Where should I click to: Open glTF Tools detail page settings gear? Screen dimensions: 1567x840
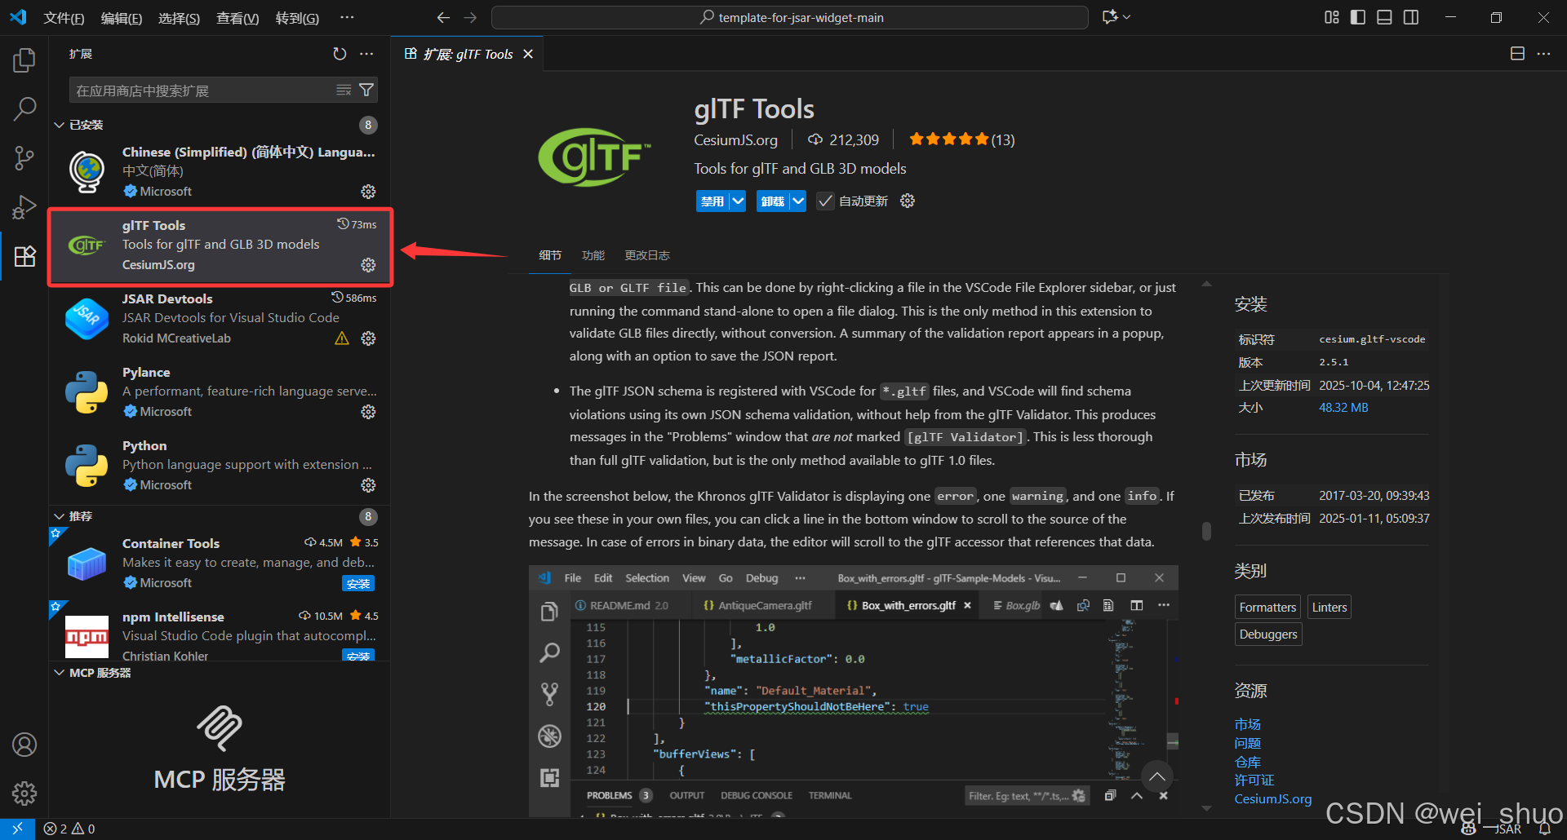(x=908, y=201)
